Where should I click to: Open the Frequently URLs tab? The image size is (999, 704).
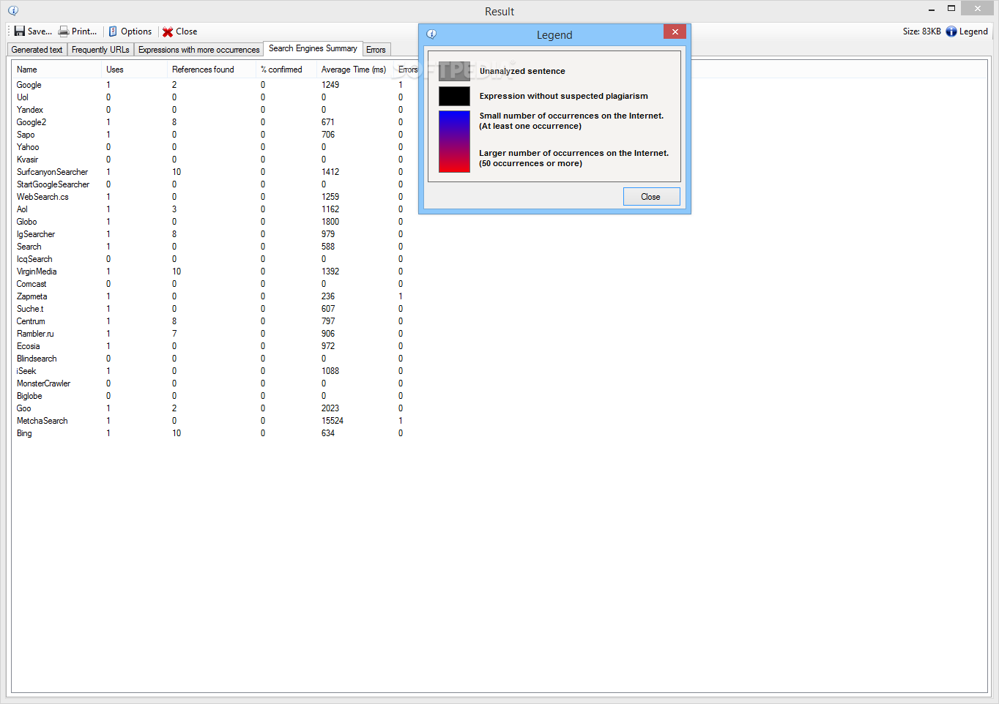[100, 50]
